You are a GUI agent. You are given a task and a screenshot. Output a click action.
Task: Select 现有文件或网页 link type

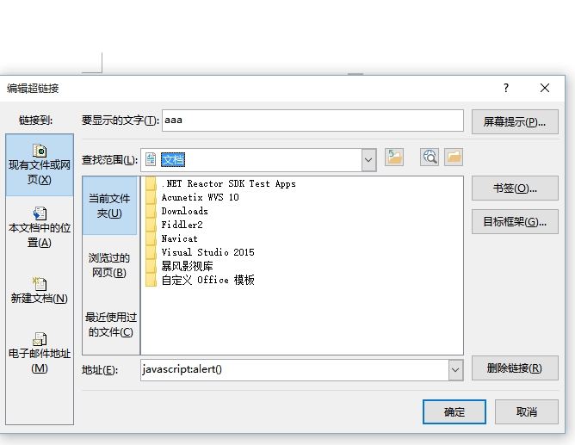40,165
